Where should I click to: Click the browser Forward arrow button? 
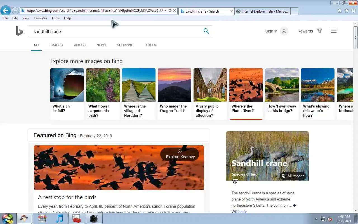pyautogui.click(x=15, y=11)
